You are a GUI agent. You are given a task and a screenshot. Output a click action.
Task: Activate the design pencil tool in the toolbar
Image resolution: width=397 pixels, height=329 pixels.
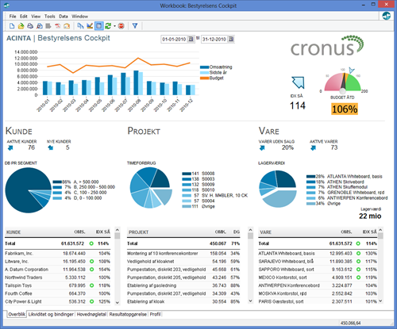click(x=90, y=26)
